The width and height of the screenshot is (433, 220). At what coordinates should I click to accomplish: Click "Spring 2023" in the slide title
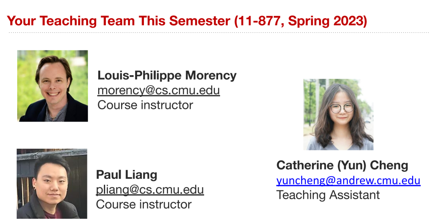[x=325, y=22]
